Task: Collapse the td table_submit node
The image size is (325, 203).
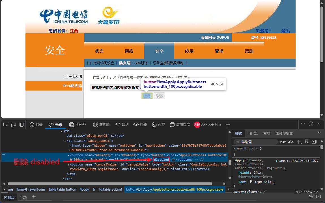Action: (x=65, y=141)
